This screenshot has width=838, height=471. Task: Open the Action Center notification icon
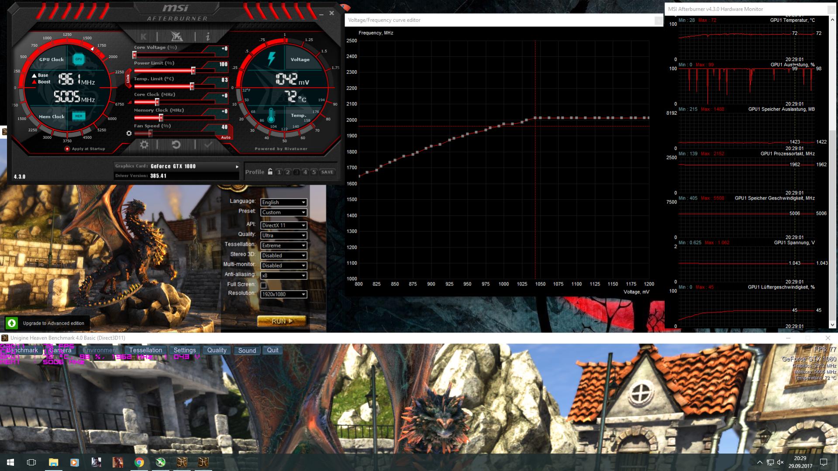click(x=824, y=462)
